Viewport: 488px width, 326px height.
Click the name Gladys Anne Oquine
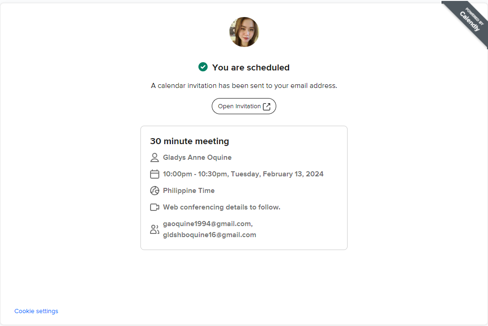(x=197, y=157)
